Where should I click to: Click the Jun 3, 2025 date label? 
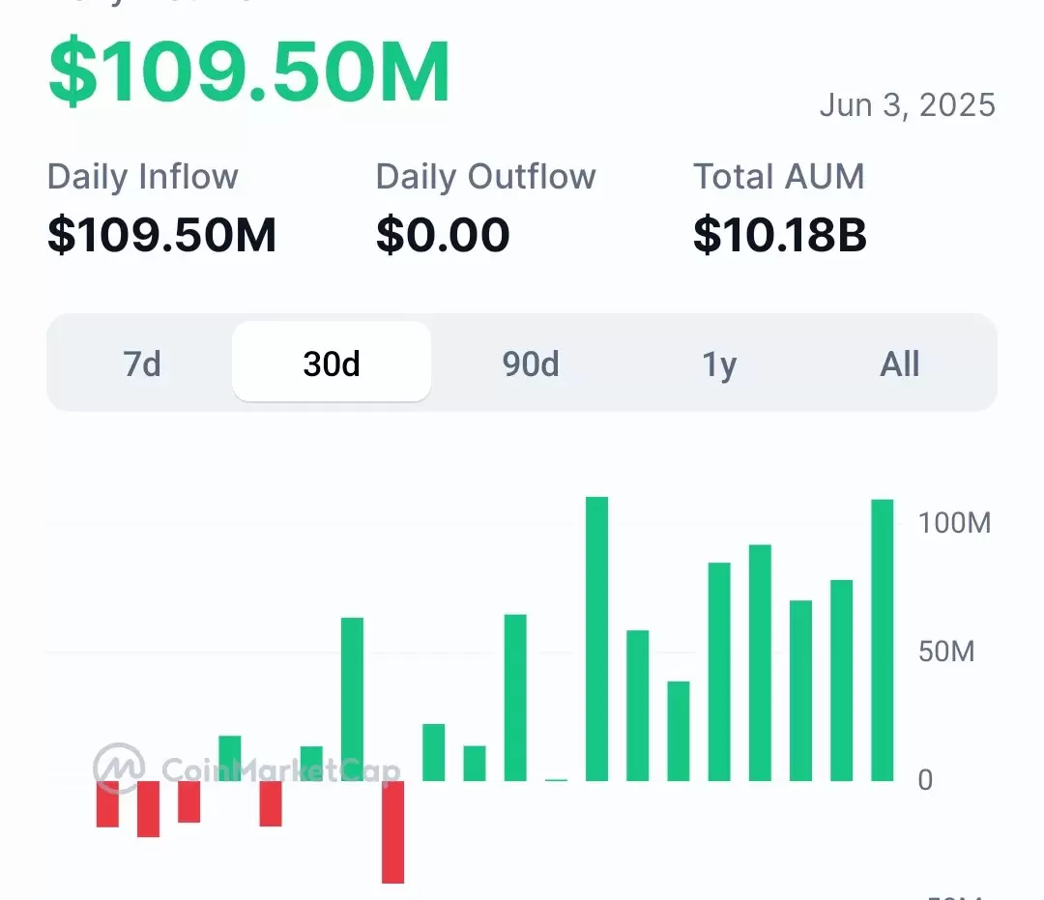tap(908, 105)
